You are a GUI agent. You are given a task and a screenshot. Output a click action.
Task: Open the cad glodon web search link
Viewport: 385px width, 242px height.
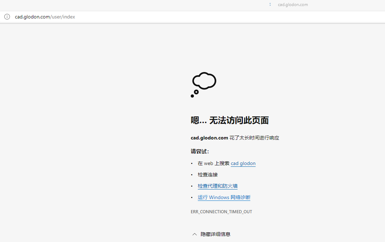point(243,163)
